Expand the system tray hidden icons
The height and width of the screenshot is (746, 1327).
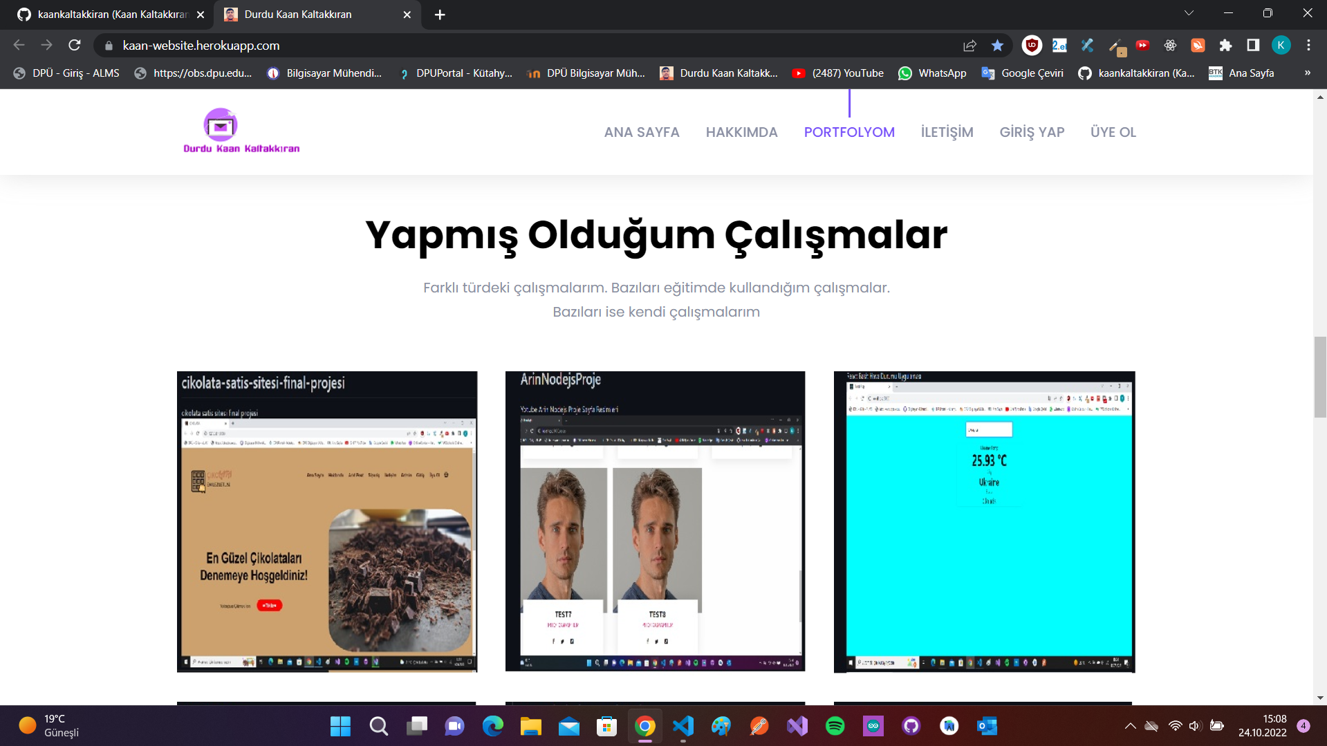click(1130, 727)
